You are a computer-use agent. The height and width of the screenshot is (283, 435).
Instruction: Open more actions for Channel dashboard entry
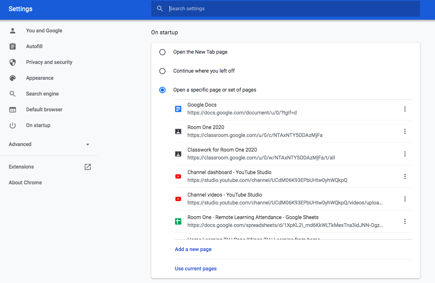[x=405, y=176]
